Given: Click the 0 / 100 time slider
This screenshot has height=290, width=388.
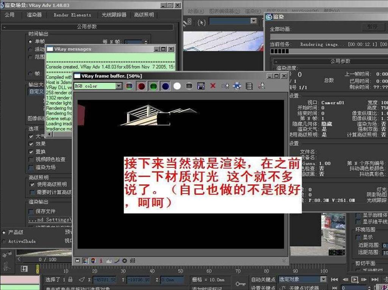Looking at the screenshot, I should [47, 260].
